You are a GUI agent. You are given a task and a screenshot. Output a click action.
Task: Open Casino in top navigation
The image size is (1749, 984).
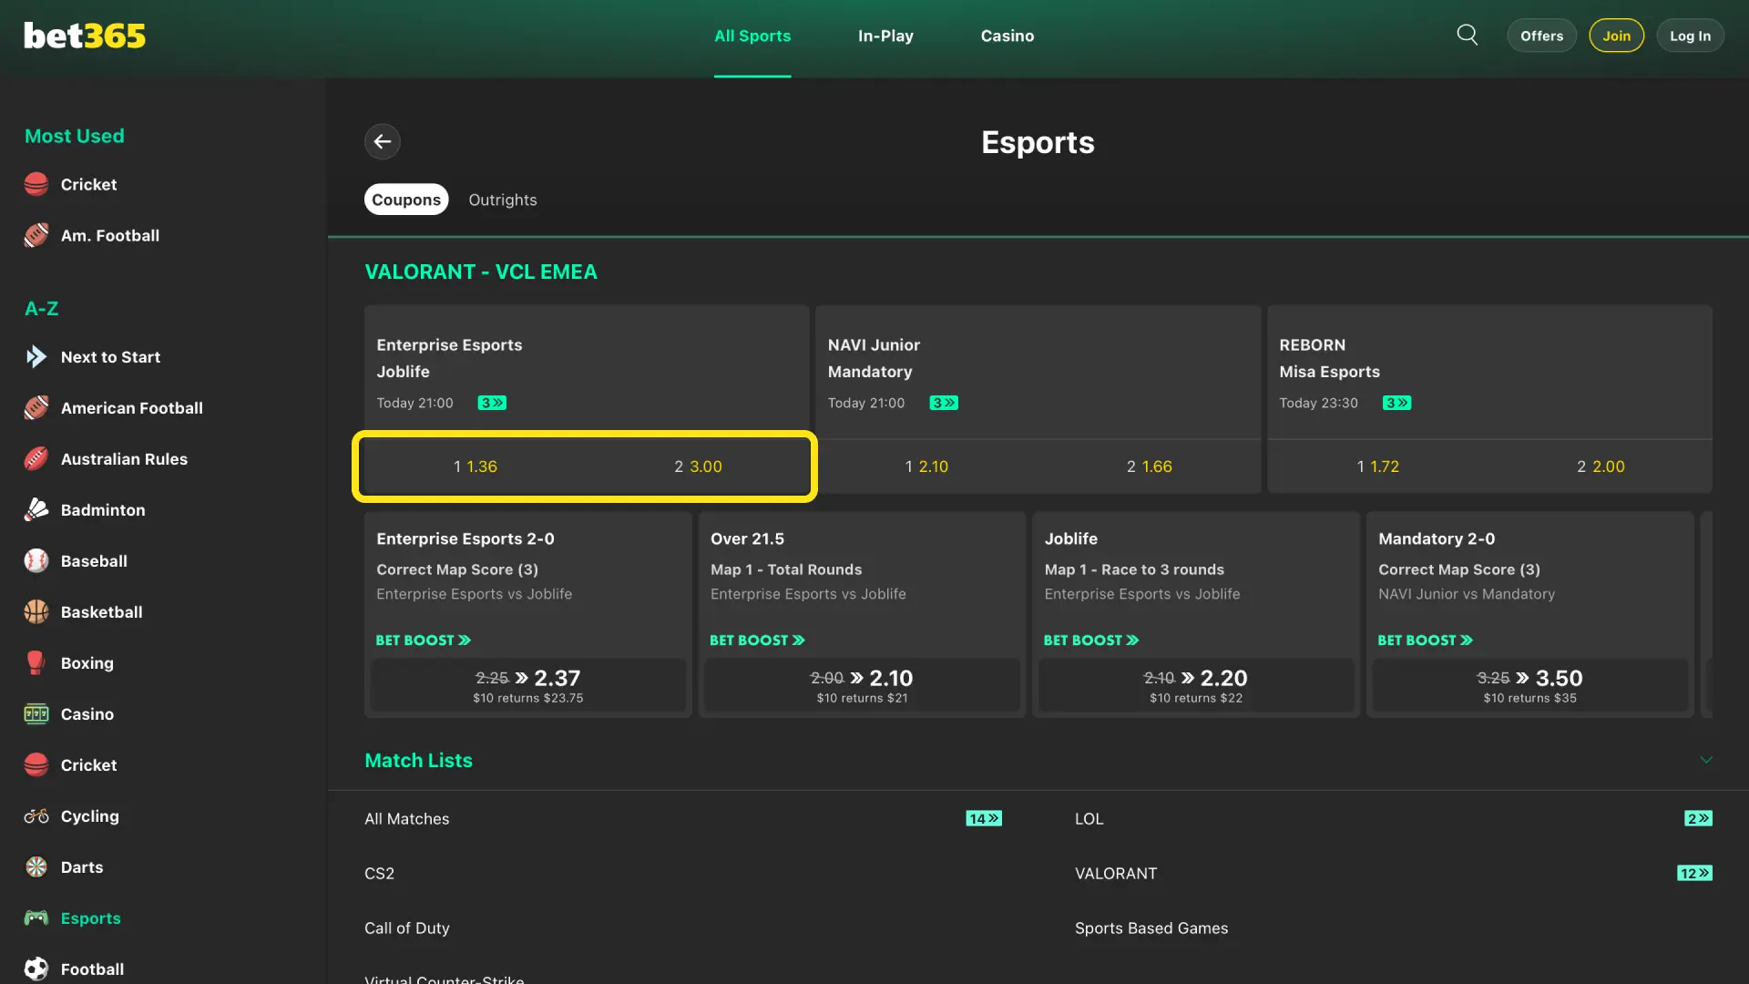pyautogui.click(x=1007, y=36)
